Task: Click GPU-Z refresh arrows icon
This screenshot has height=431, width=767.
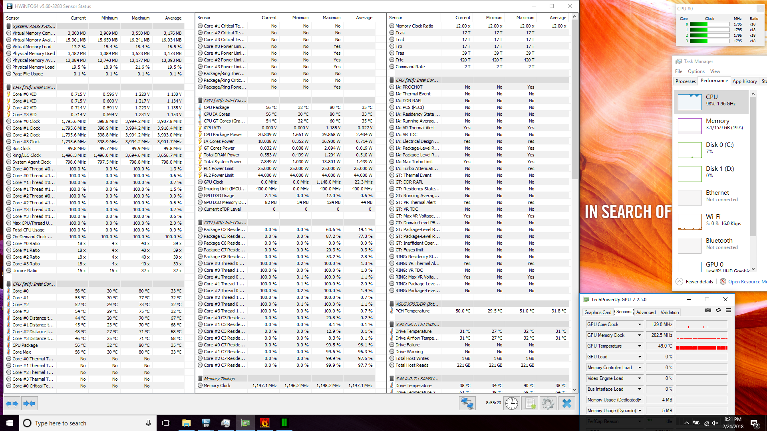Action: coord(718,310)
